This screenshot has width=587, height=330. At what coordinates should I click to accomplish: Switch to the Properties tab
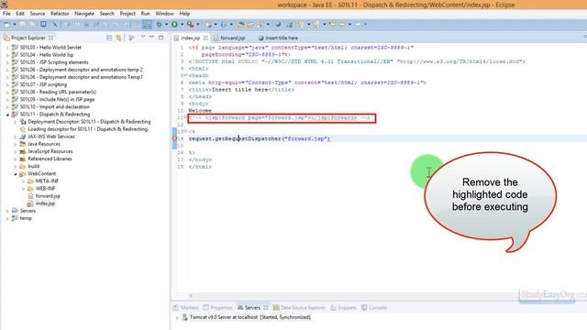(218, 308)
